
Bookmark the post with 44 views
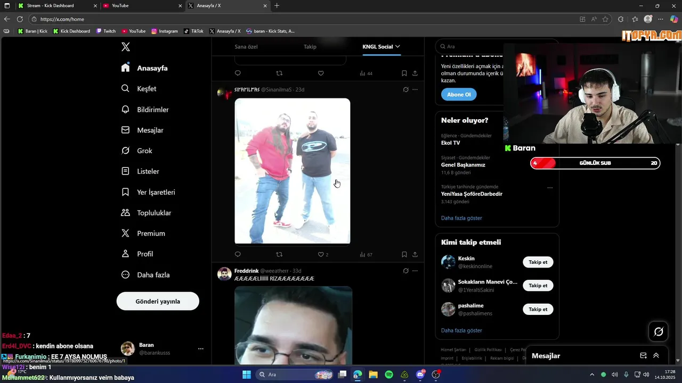[x=404, y=73]
